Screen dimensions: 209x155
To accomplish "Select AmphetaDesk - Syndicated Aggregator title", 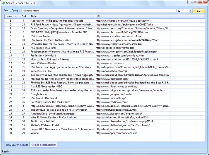I will pos(53,113).
